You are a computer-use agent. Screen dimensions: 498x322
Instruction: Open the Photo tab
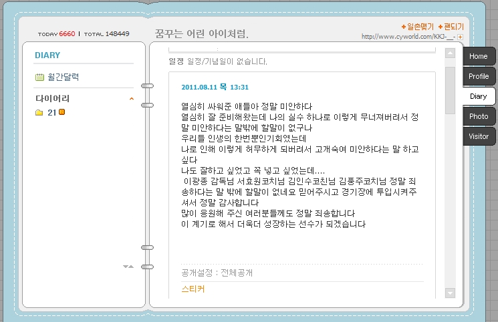479,116
